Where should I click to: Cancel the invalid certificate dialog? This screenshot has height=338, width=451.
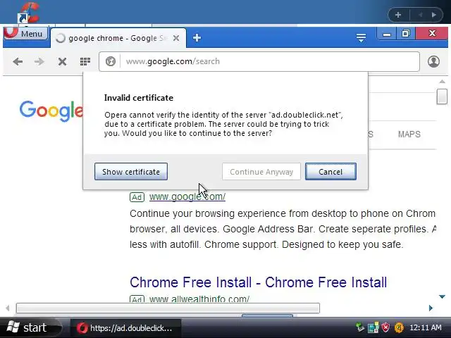[330, 172]
